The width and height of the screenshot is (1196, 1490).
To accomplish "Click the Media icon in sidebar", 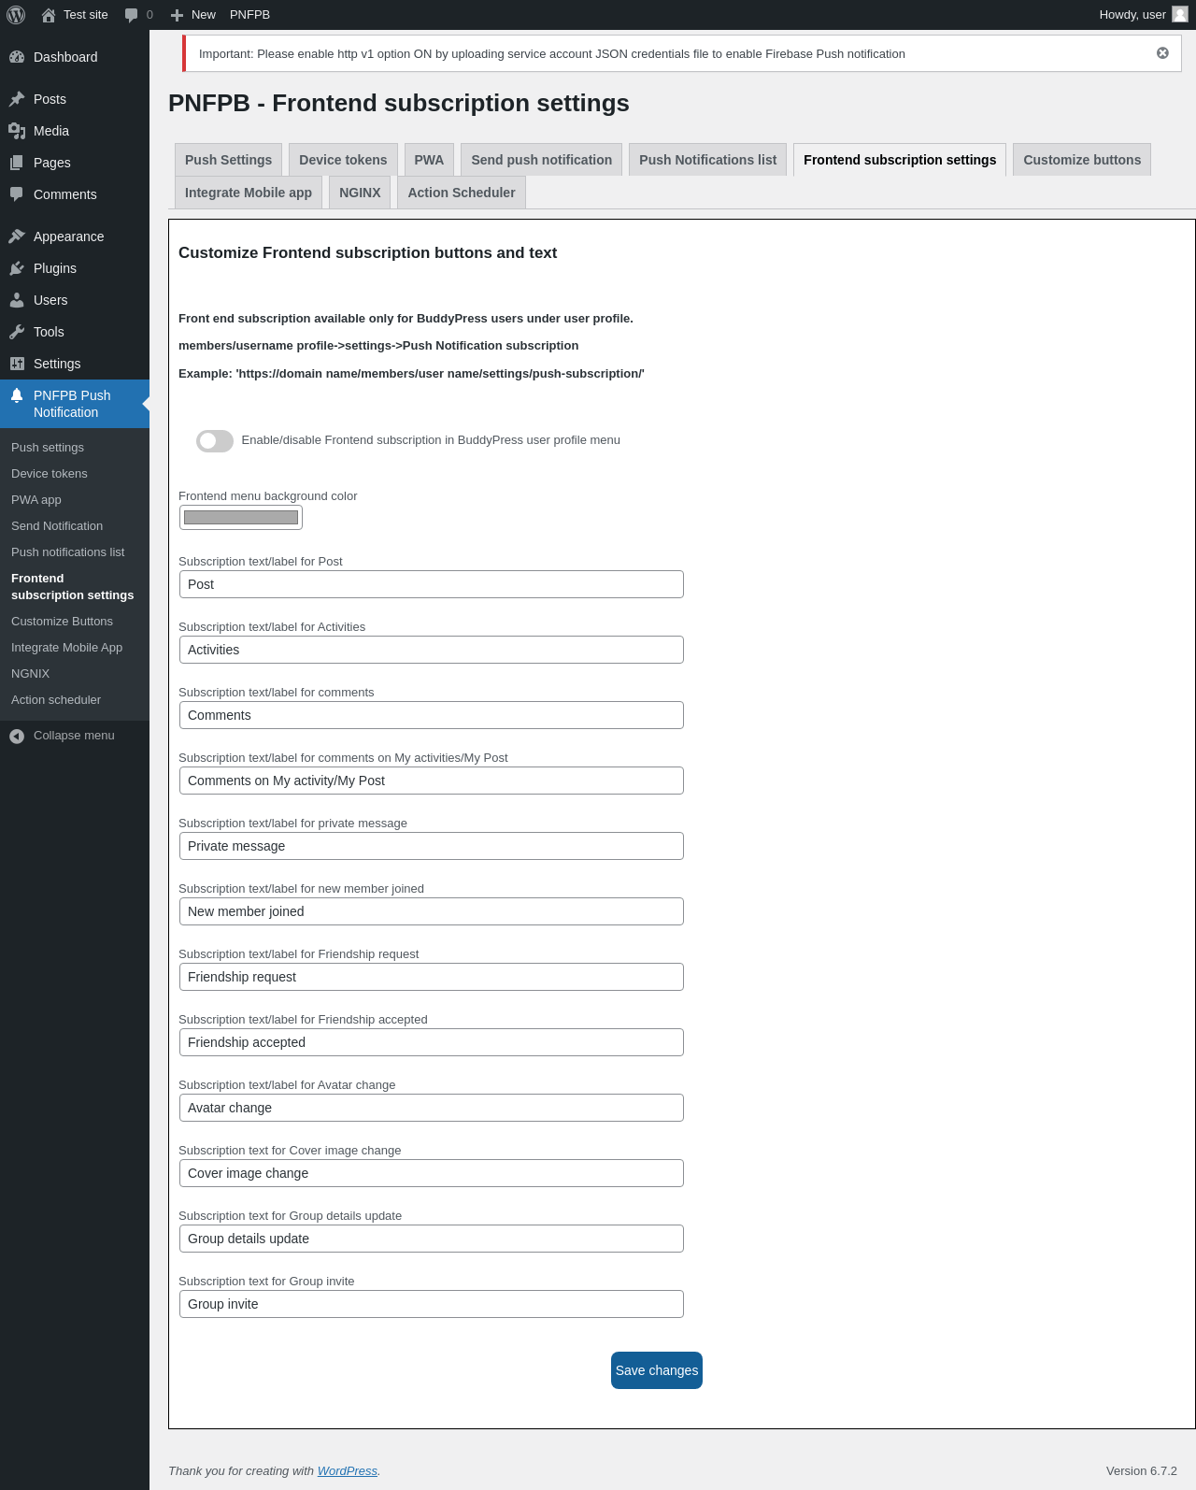I will click(x=17, y=131).
